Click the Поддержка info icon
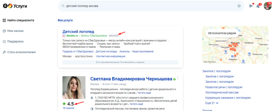 [4, 42]
